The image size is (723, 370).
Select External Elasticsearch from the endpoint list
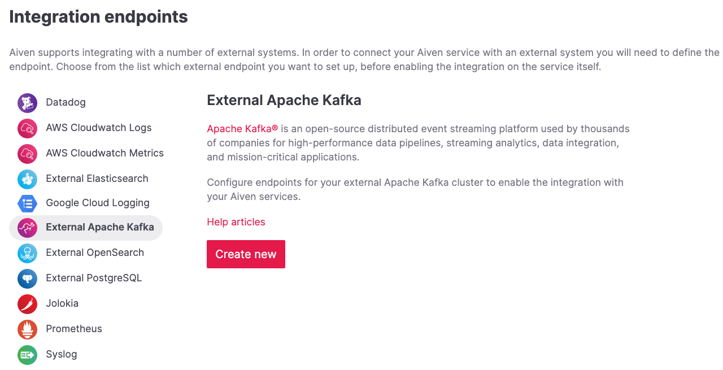coord(97,179)
